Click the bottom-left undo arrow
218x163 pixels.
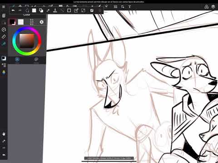point(4,155)
